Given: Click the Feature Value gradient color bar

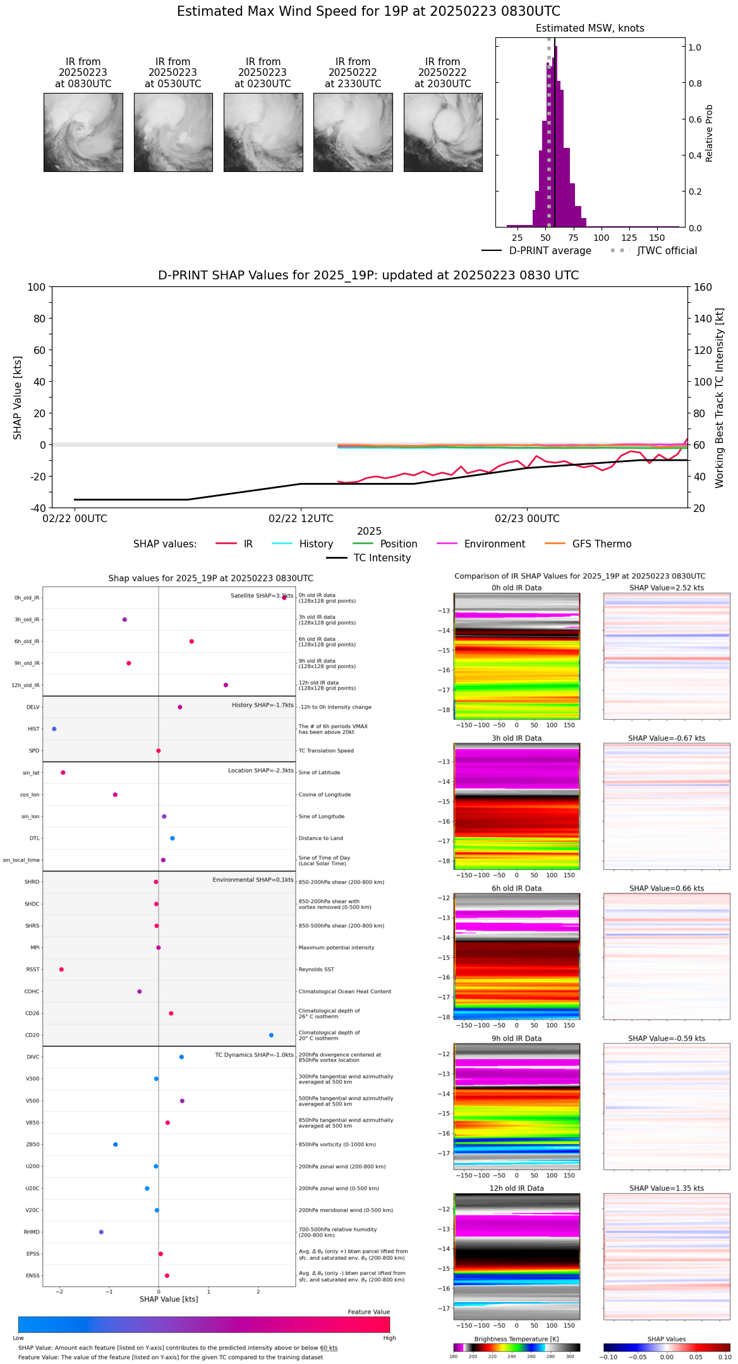Looking at the screenshot, I should 203,1324.
